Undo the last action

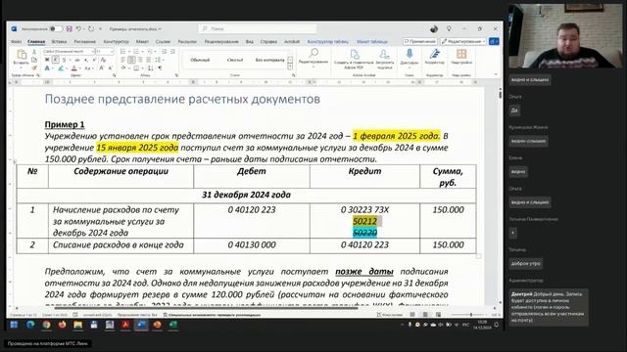coord(78,28)
